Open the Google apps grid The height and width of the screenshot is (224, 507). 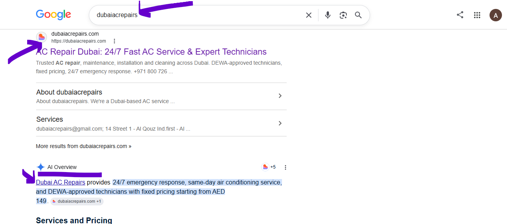click(477, 15)
